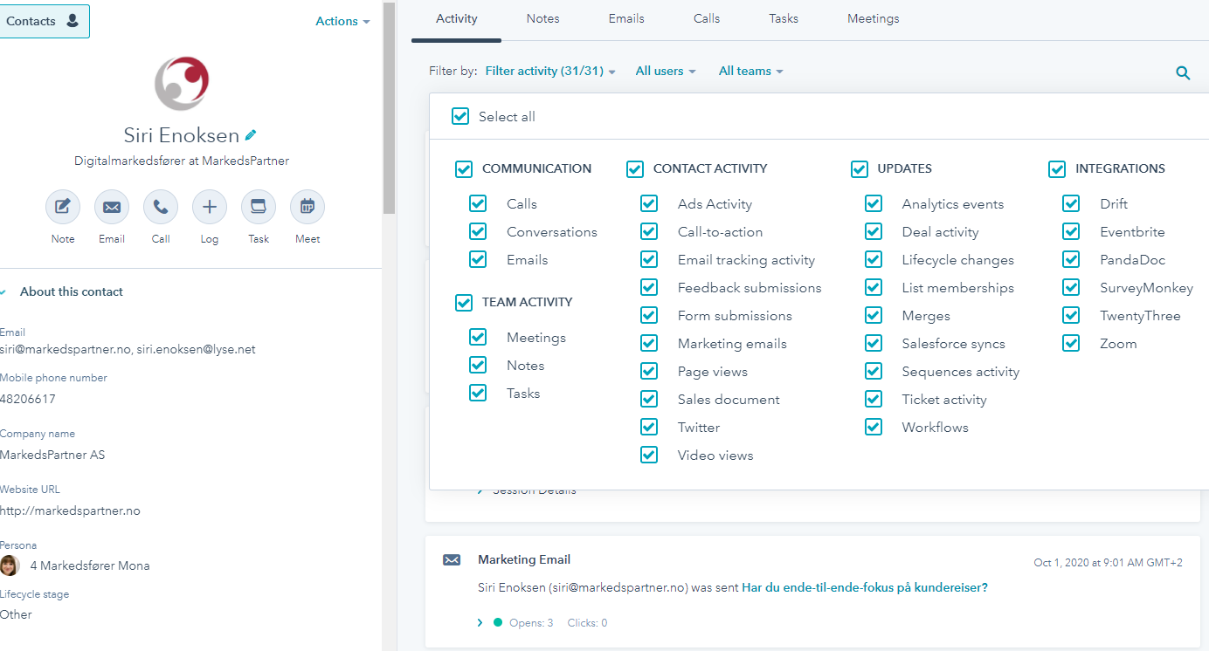
Task: Click the Call phone icon button
Action: (161, 207)
